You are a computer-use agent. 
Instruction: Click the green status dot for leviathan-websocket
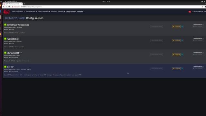click(5, 25)
